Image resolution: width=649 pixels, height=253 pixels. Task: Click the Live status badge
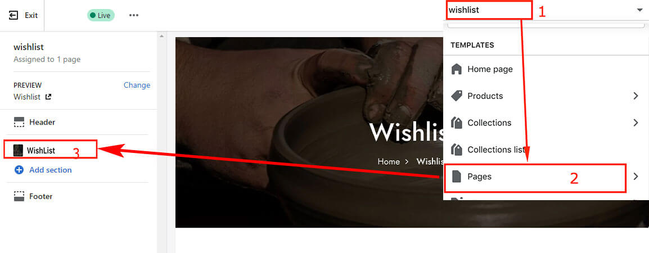click(x=101, y=15)
